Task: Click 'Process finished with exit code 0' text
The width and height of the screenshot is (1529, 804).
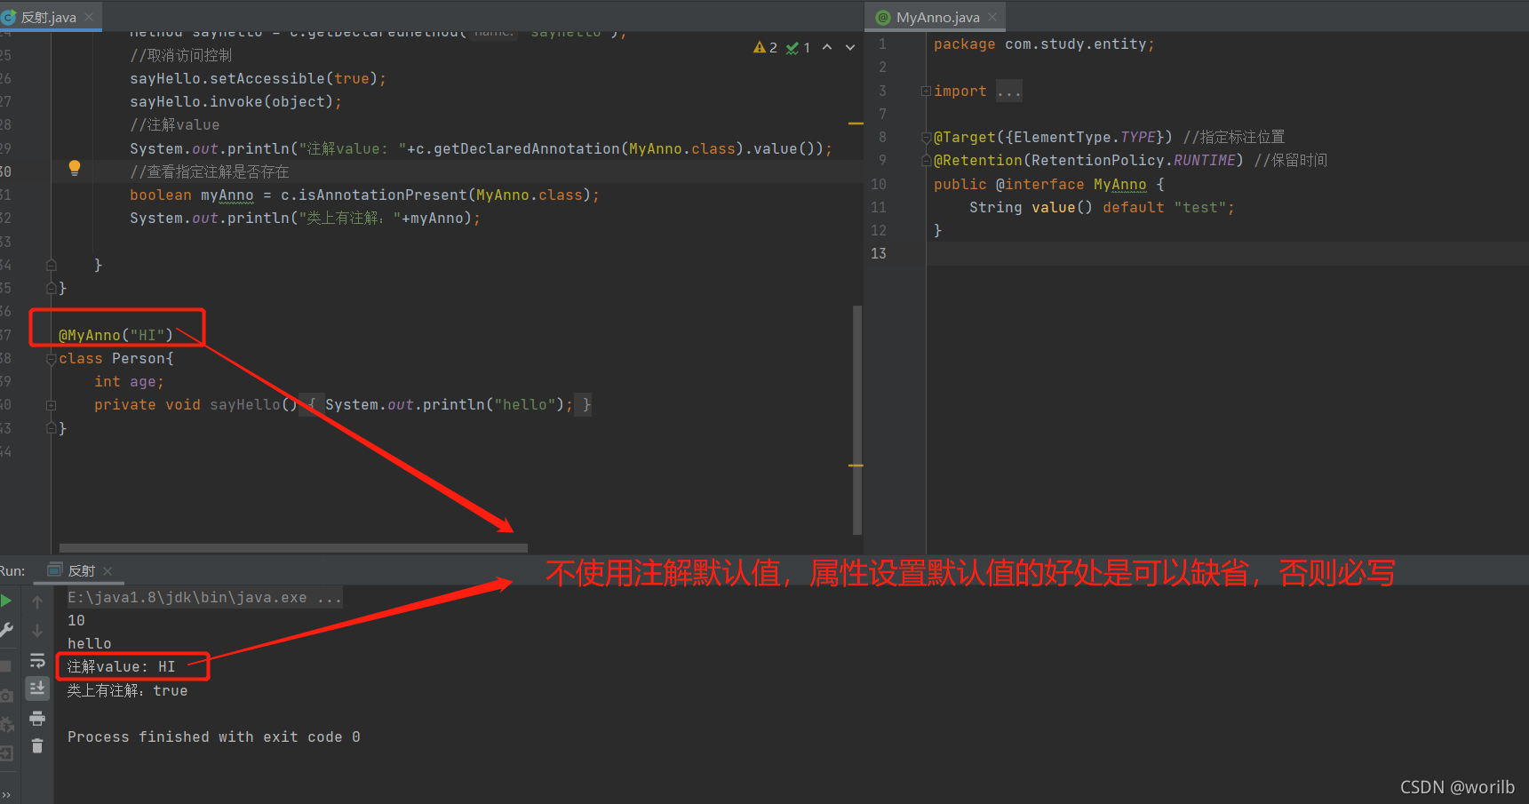Action: pyautogui.click(x=213, y=736)
